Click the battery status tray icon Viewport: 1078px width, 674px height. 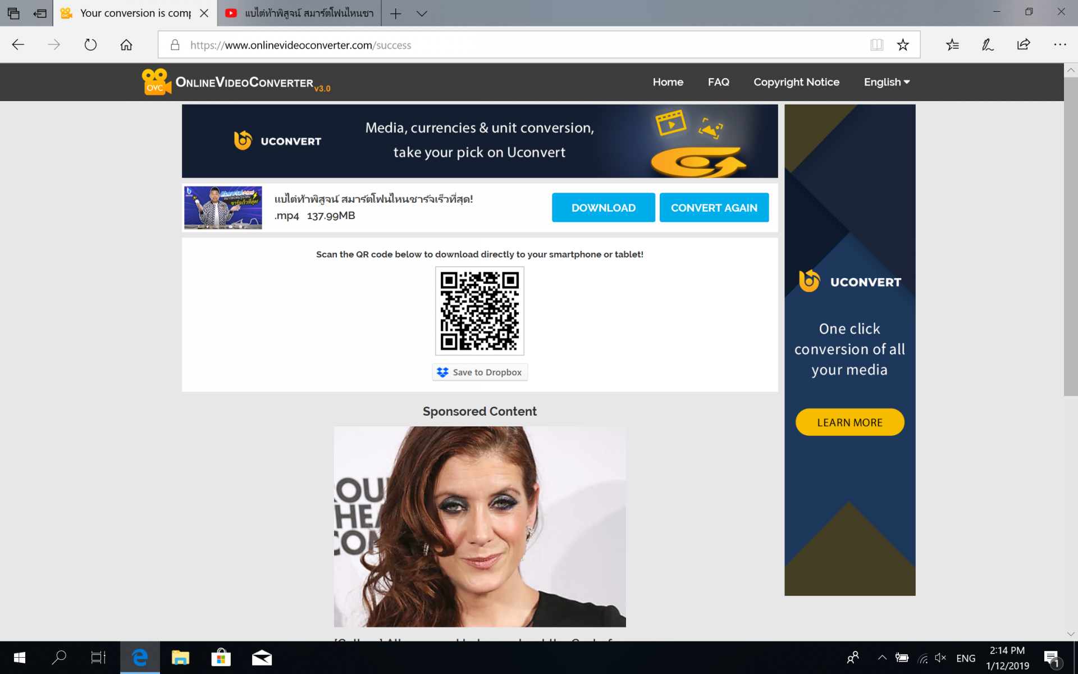[902, 658]
